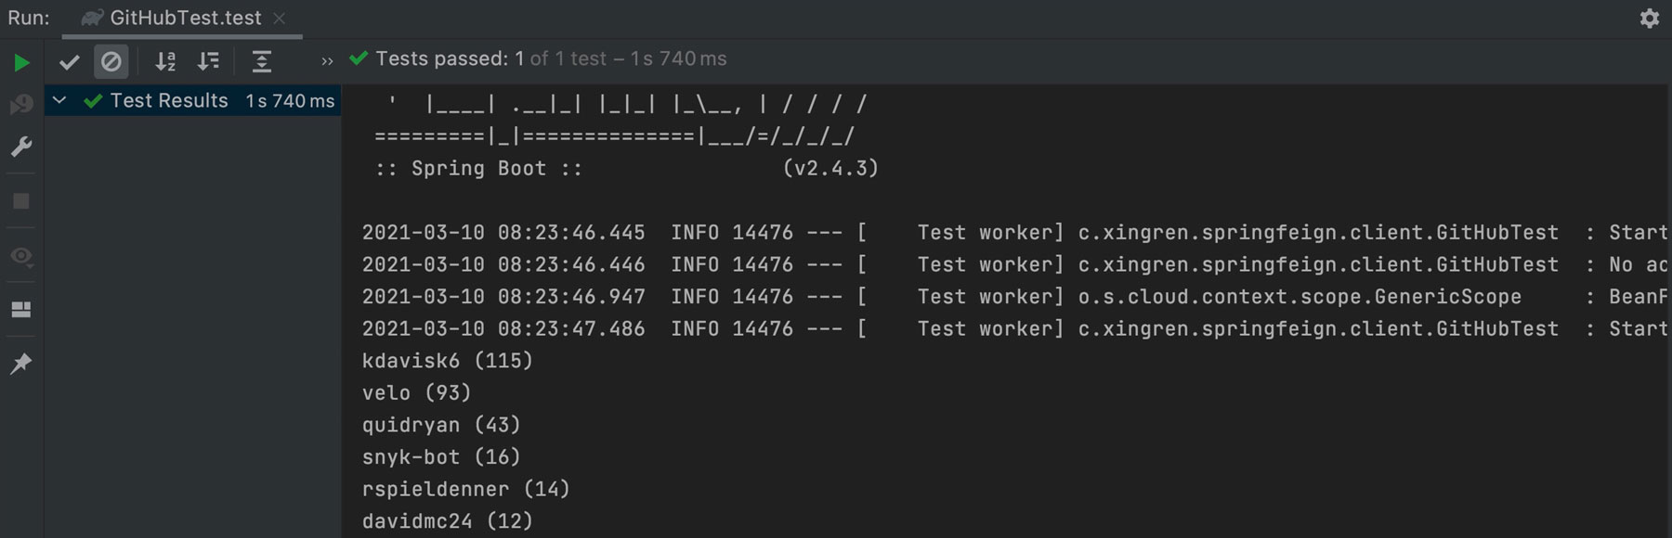Toggle Show Passed tests checkmark
Viewport: 1672px width, 538px height.
[x=70, y=62]
